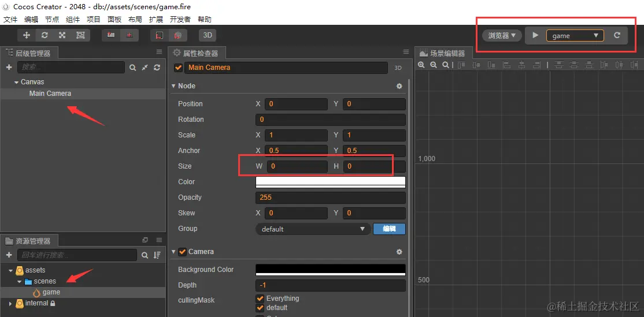The width and height of the screenshot is (644, 317).
Task: Open Camera component settings gear
Action: (x=399, y=252)
